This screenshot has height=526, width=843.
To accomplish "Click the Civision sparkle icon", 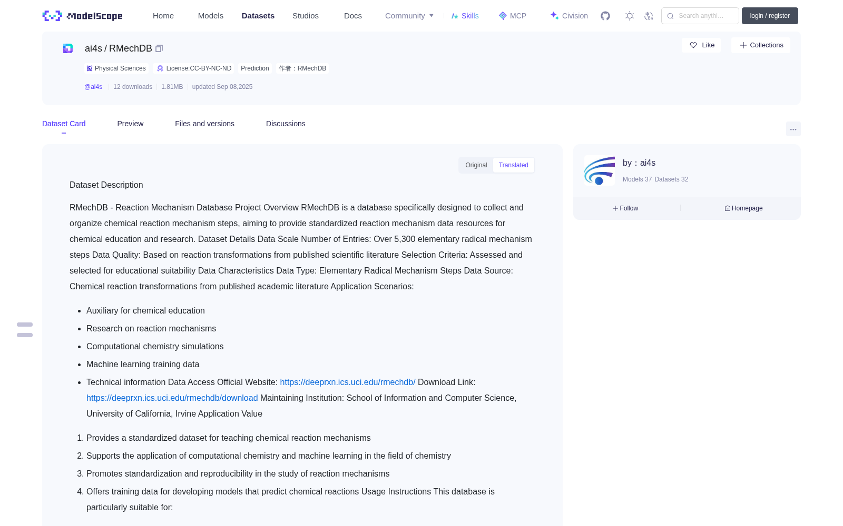I will 554,16.
